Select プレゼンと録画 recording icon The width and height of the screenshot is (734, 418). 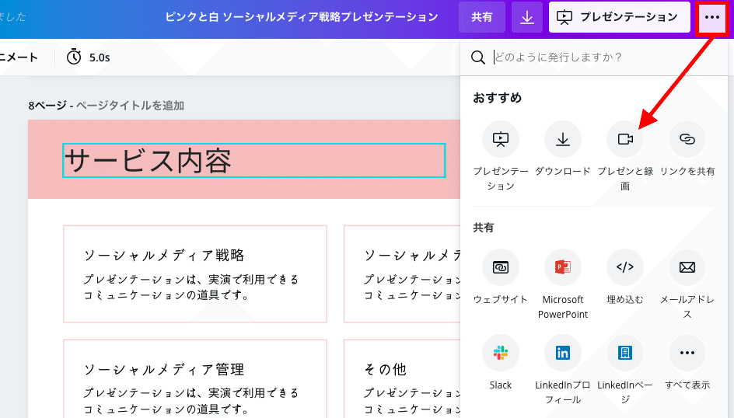(x=625, y=139)
